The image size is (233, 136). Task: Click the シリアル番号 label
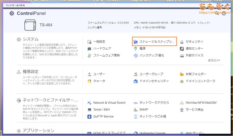point(95,27)
